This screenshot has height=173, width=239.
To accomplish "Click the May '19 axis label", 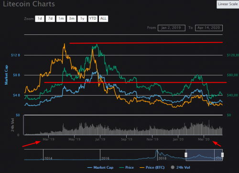I will pos(75,140).
